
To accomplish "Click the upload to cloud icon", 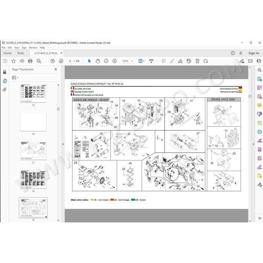I will [x=22, y=61].
